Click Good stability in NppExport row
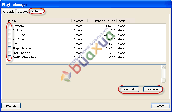Screen dimensions: 172x112 click(x=122, y=39)
